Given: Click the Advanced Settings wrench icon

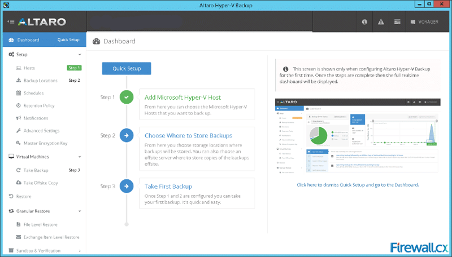Looking at the screenshot, I should [x=19, y=131].
